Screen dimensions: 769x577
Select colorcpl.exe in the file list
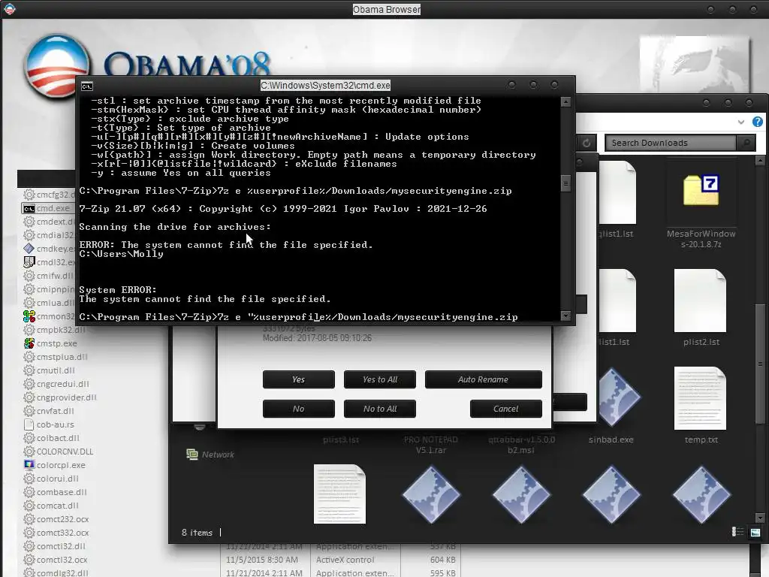point(54,464)
